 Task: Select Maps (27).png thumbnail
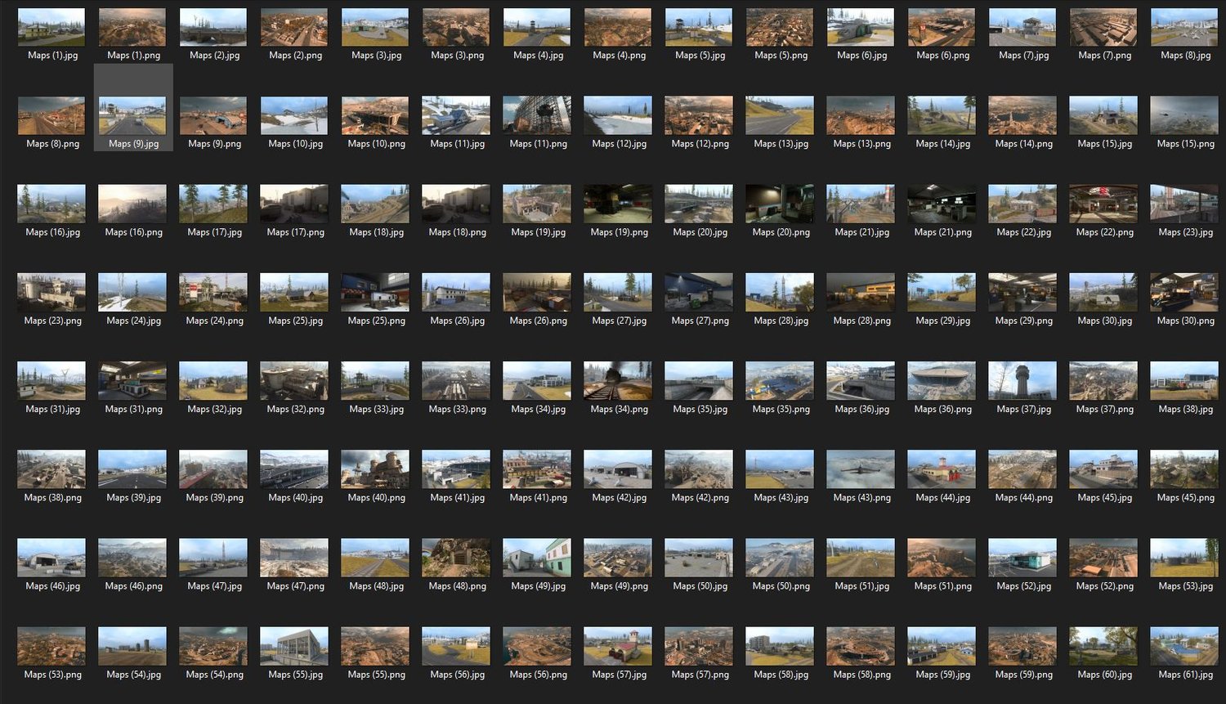click(x=699, y=292)
